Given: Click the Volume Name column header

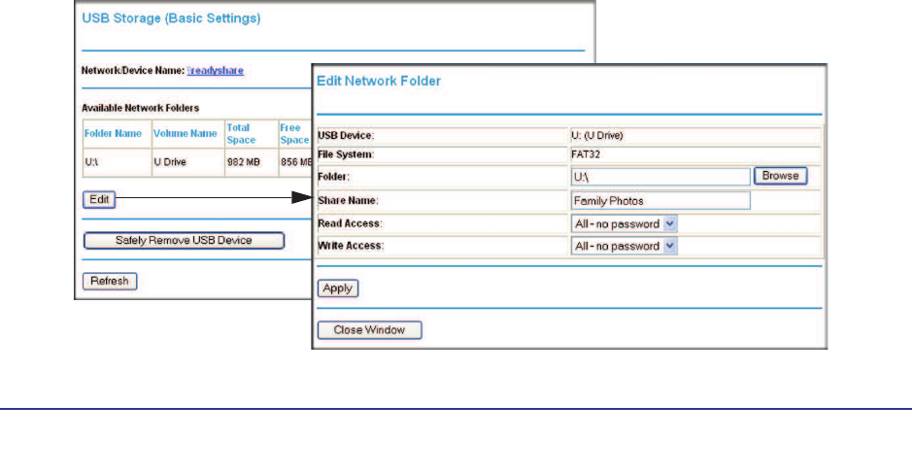Looking at the screenshot, I should tap(185, 133).
